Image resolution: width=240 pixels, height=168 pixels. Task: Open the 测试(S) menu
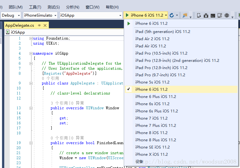[x=54, y=7]
